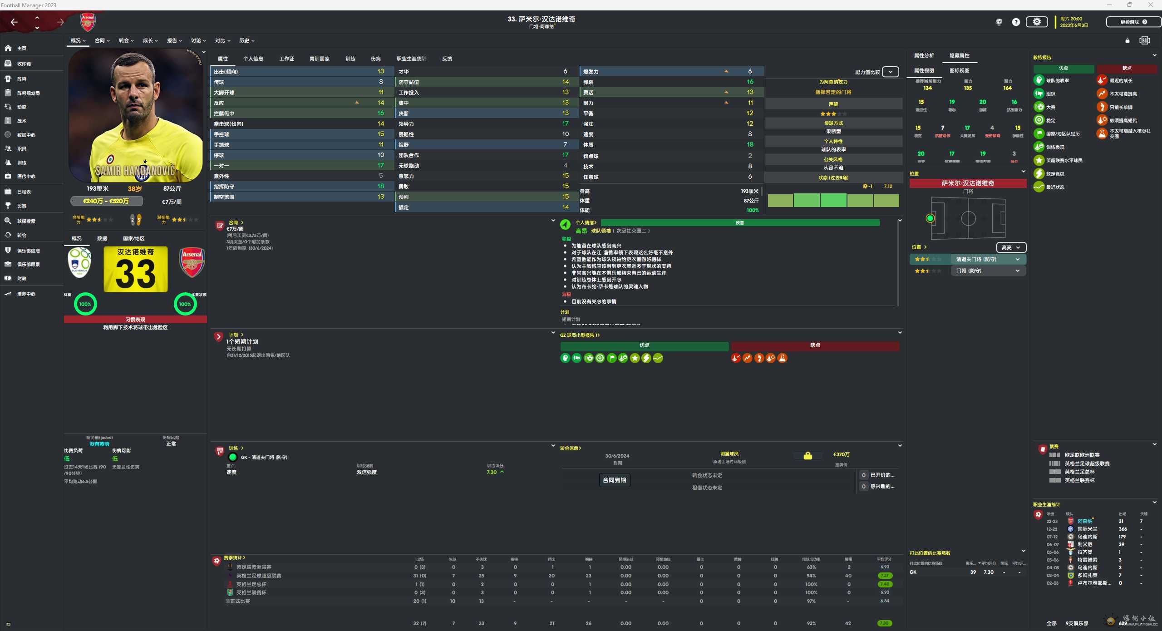Go back with the left arrow icon
This screenshot has height=631, width=1162.
(x=14, y=22)
